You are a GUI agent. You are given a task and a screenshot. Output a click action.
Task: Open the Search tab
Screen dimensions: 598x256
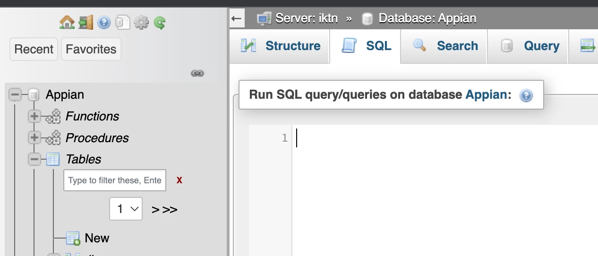coord(444,46)
